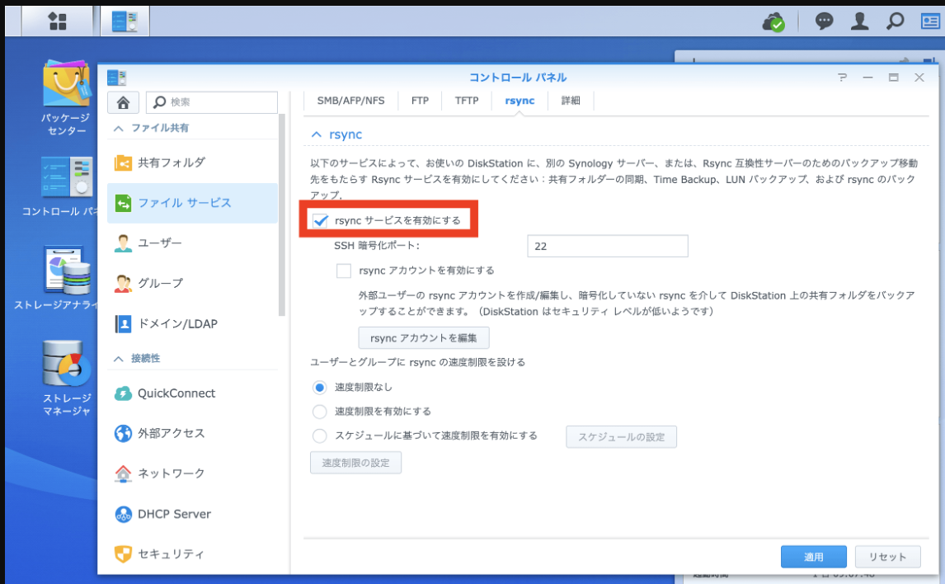The image size is (945, 584).
Task: Click the magnifier search icon in taskbar
Action: pyautogui.click(x=895, y=21)
